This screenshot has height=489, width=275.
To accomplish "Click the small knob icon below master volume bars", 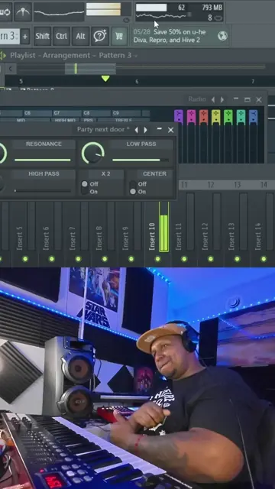I will click(x=126, y=20).
